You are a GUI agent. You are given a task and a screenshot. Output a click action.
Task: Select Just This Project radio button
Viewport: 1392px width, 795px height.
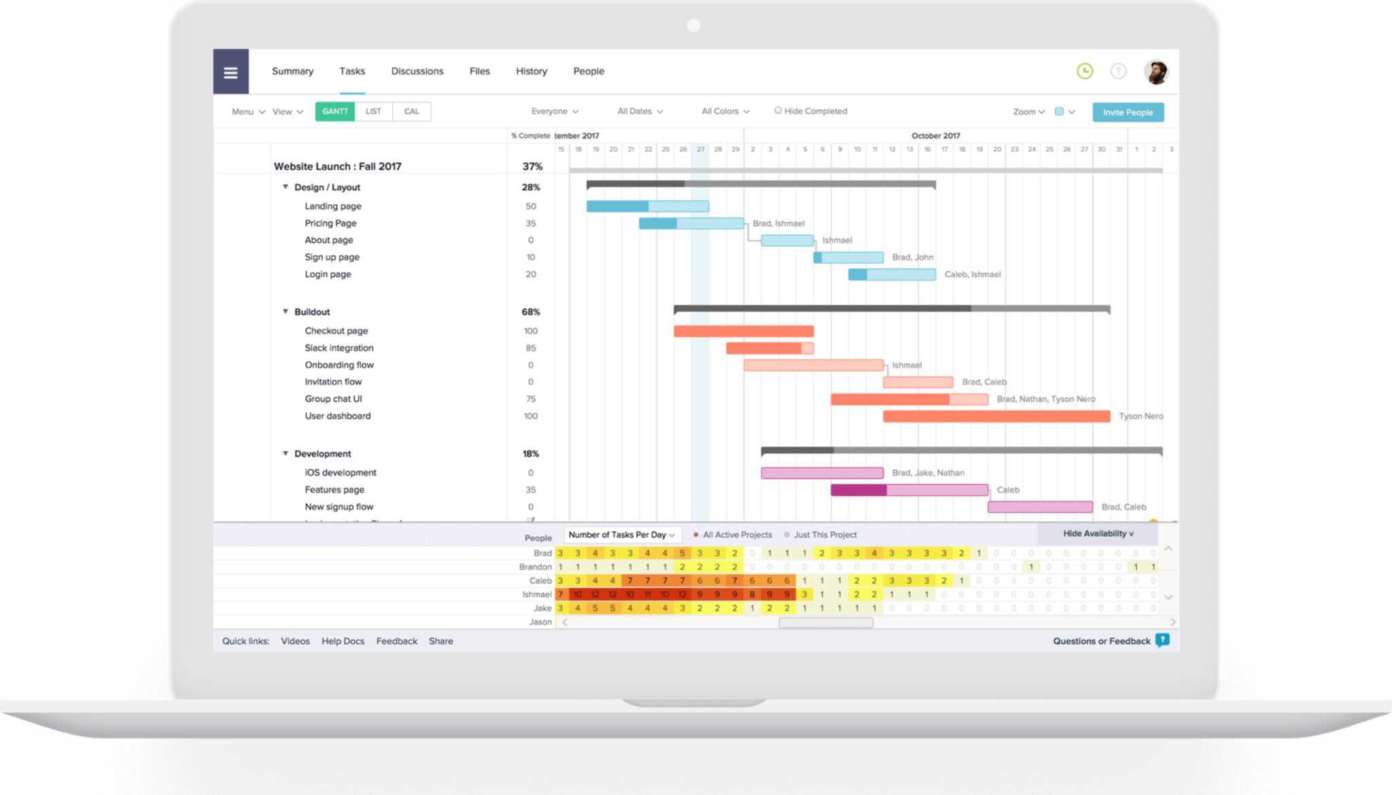pyautogui.click(x=787, y=534)
